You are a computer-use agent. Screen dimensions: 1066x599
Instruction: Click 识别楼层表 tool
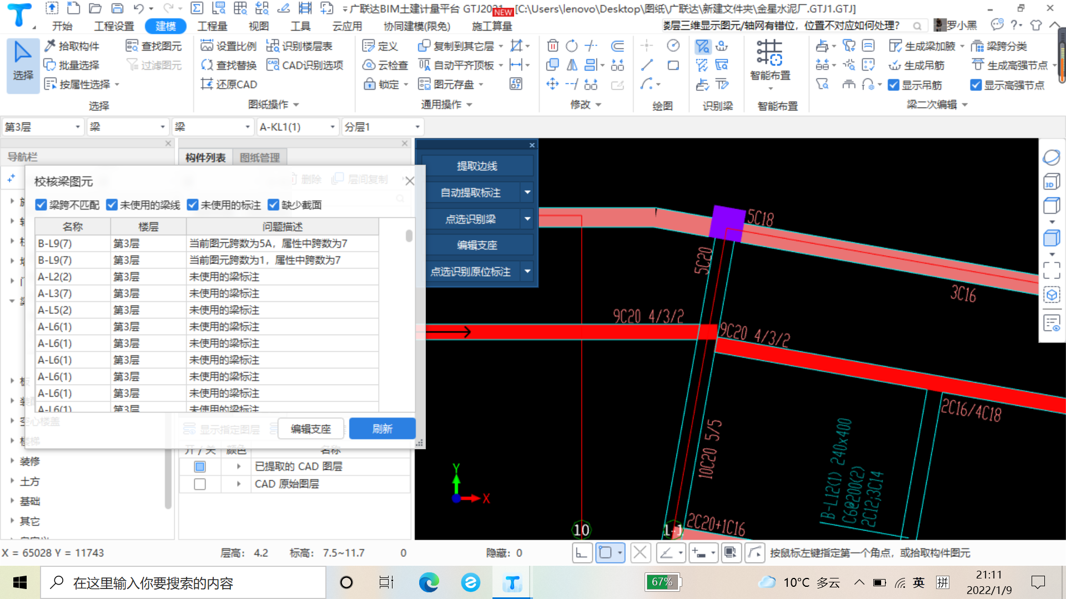point(300,46)
